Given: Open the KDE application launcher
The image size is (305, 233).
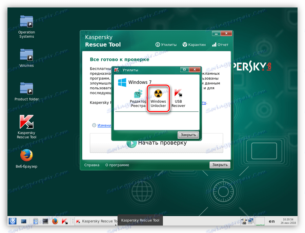Looking at the screenshot, I should pos(12,221).
